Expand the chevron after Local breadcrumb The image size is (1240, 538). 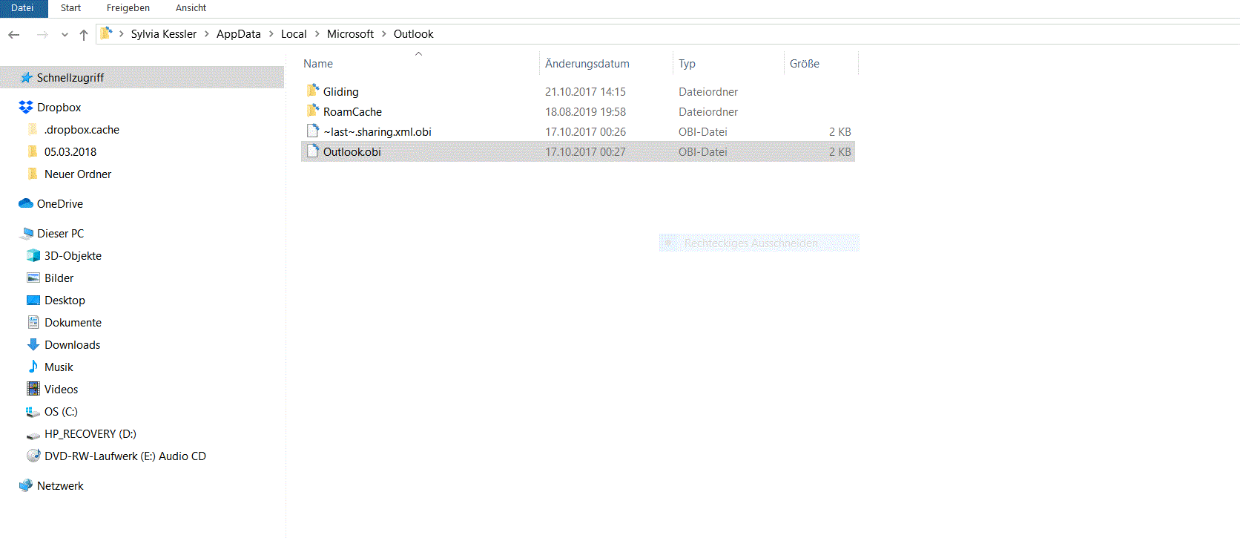[x=317, y=34]
